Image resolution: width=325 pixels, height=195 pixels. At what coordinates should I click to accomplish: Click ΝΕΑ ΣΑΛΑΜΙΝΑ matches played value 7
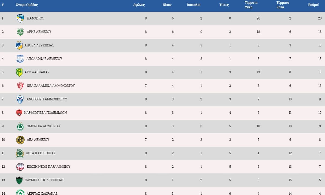(x=146, y=86)
